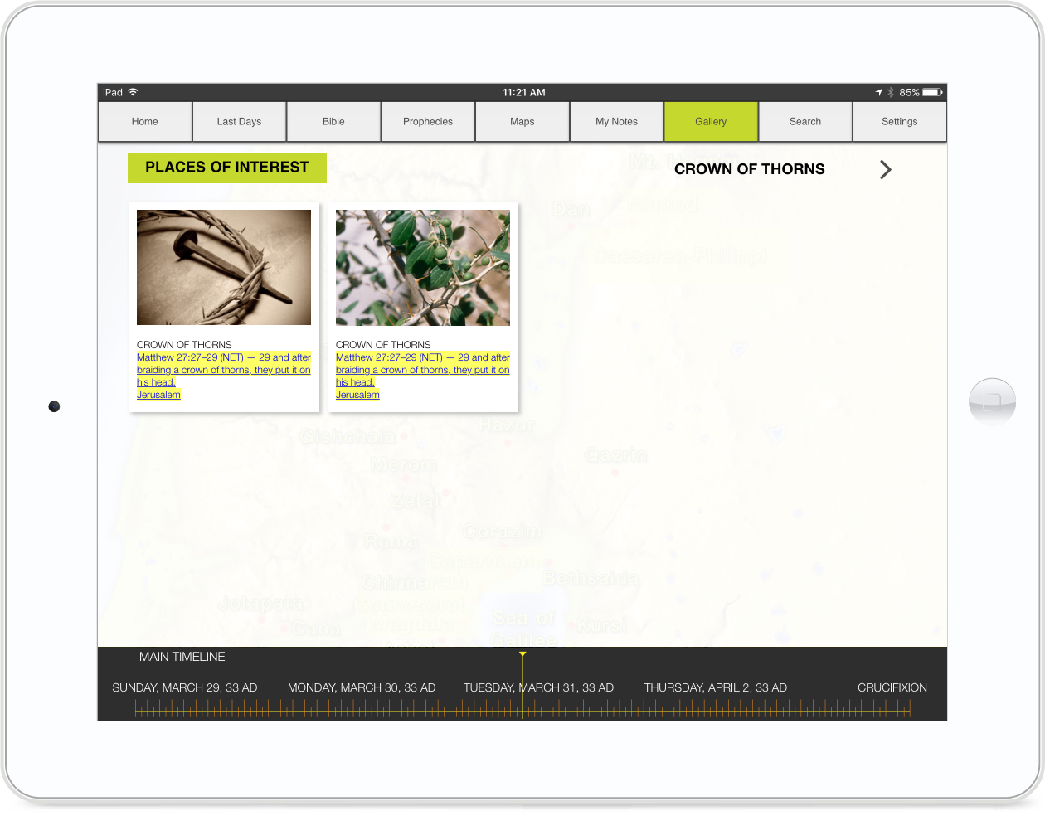Click the yellow timeline position marker
The height and width of the screenshot is (816, 1045).
(522, 655)
